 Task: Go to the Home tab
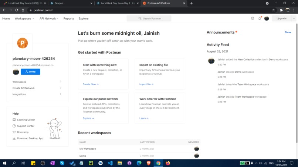click(6, 18)
